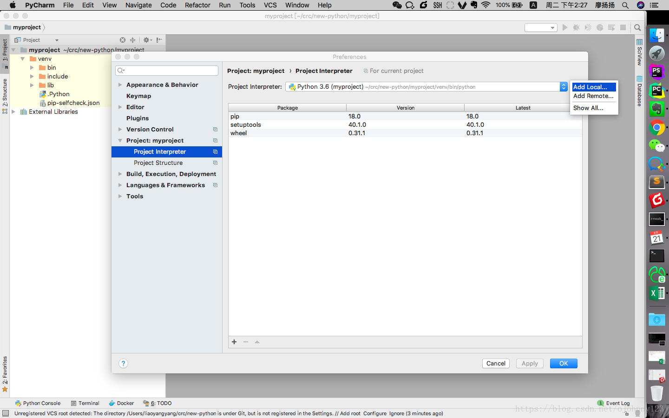Expand the Tools settings section
This screenshot has width=669, height=418.
[x=120, y=196]
